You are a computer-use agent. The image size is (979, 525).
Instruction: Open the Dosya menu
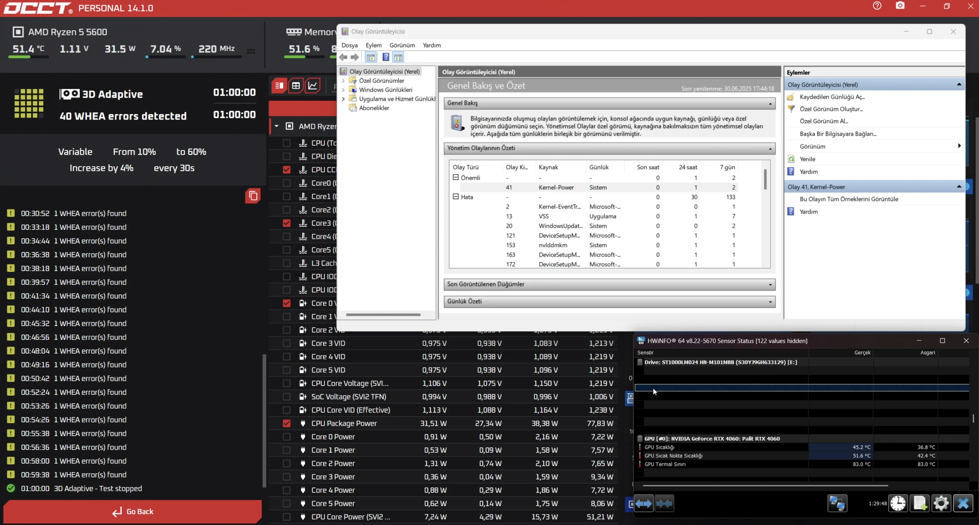coord(350,45)
